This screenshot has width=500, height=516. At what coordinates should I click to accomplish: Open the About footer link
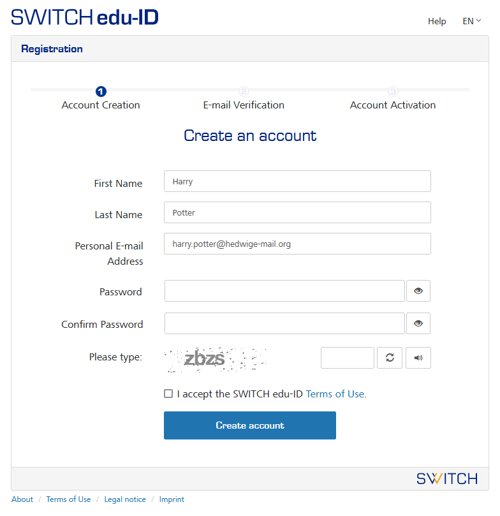[22, 499]
